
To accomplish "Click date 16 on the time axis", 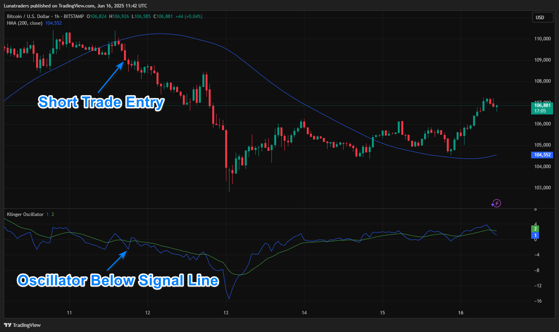I will pos(461,313).
